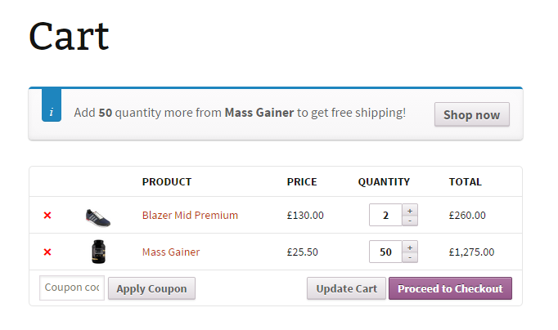Open Blazer Mid Premium shoe thumbnail
Image resolution: width=558 pixels, height=330 pixels.
(97, 216)
